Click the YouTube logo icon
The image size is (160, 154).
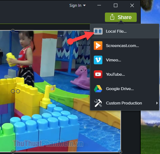[x=98, y=74]
